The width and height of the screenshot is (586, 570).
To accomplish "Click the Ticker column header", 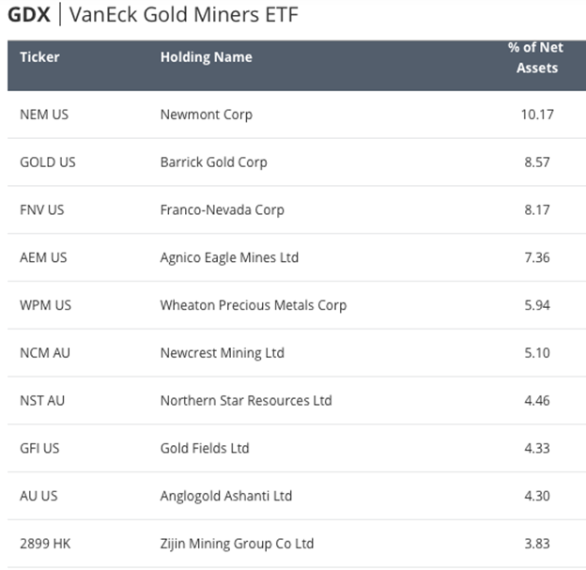I will pos(39,57).
